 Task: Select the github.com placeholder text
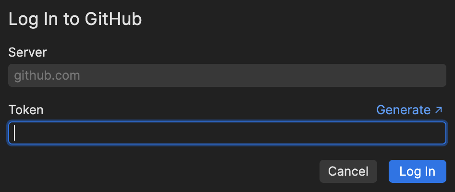(x=47, y=75)
